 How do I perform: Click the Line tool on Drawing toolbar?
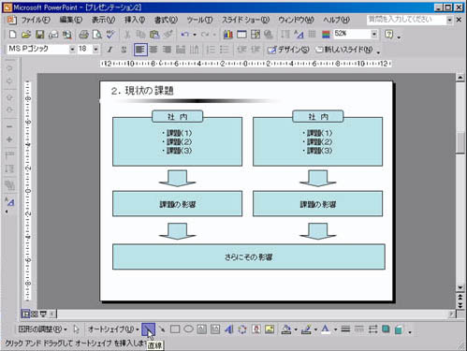[148, 329]
